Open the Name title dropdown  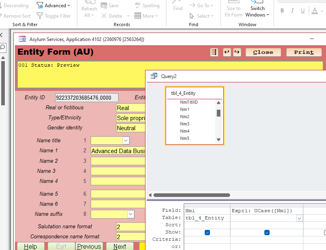(x=126, y=141)
